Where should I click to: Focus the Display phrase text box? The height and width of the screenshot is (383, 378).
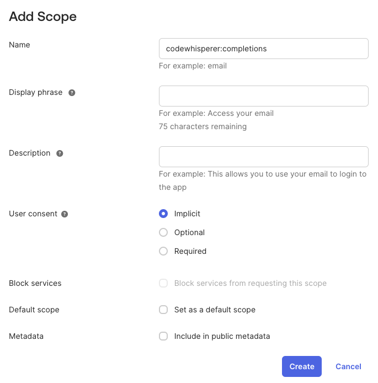click(263, 96)
